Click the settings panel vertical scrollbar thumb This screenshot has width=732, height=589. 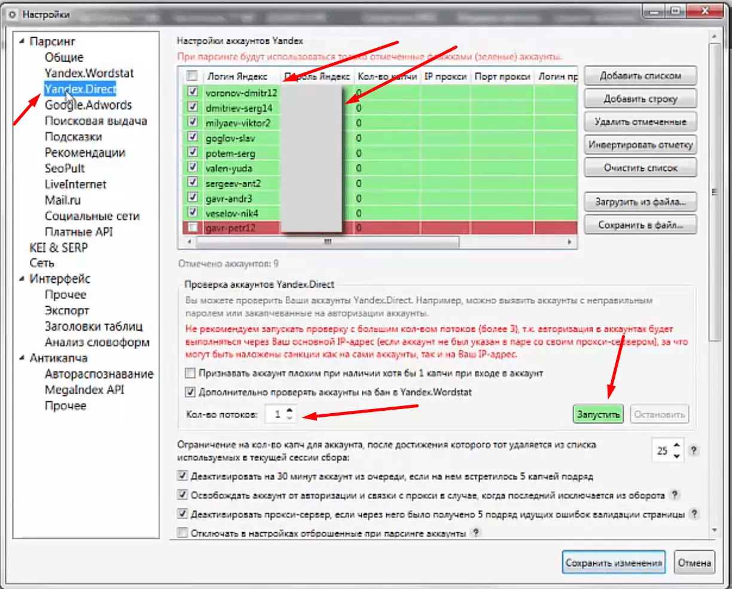[713, 193]
